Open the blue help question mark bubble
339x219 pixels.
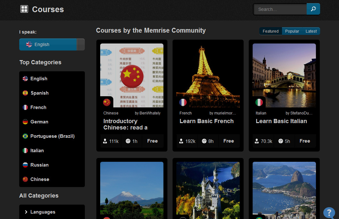(x=329, y=213)
